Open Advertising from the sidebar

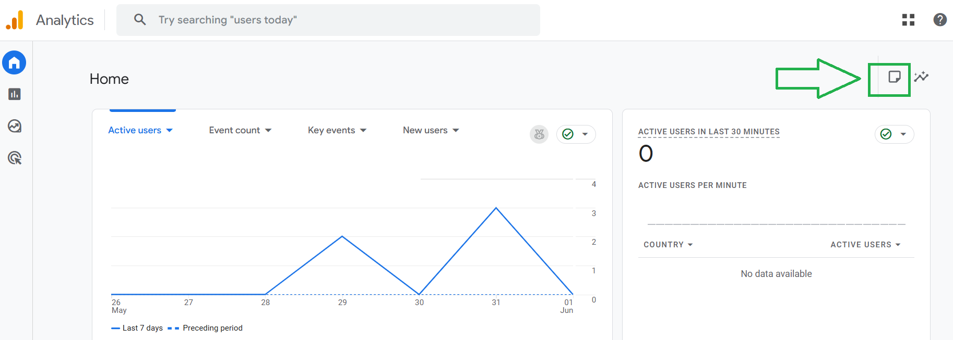click(15, 158)
